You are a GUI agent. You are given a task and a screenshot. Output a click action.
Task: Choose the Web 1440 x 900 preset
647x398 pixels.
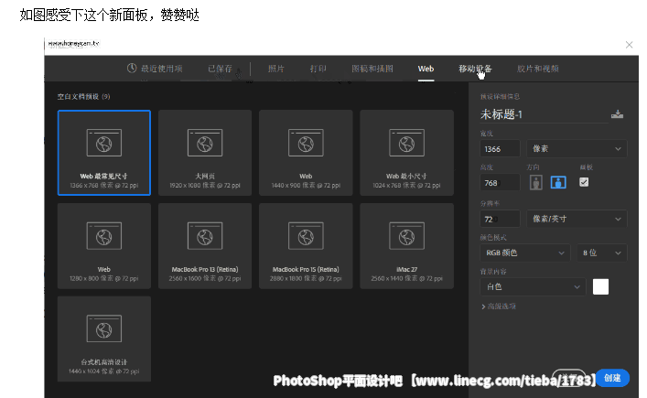click(306, 153)
